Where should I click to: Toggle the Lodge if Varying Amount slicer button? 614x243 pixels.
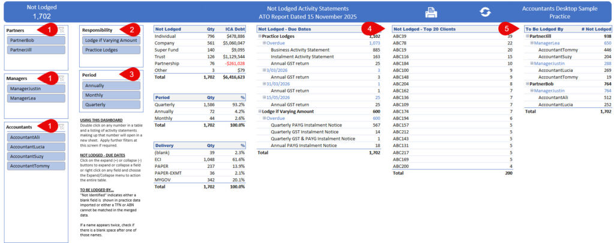(x=111, y=40)
